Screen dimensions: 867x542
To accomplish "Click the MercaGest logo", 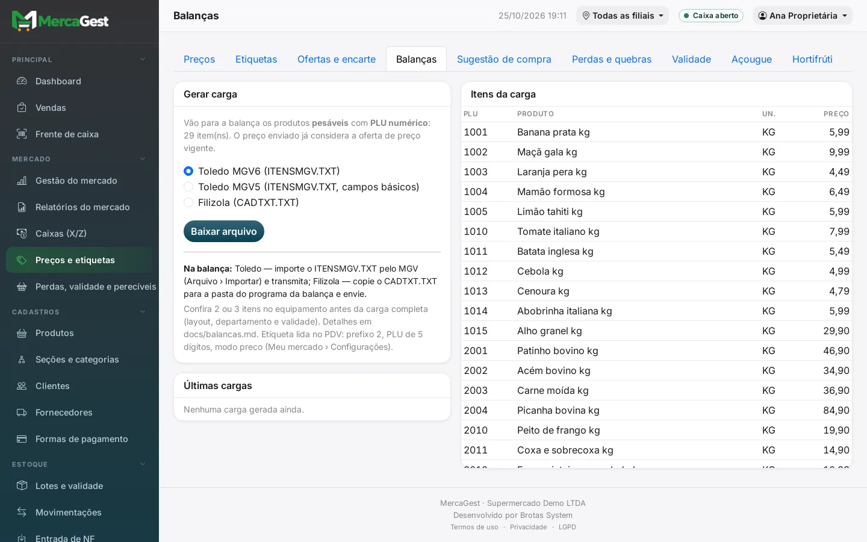I will coord(60,21).
